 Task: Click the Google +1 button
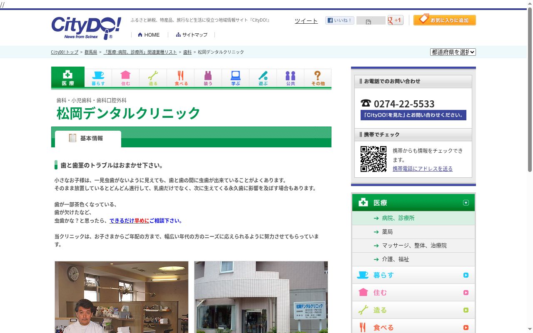396,20
